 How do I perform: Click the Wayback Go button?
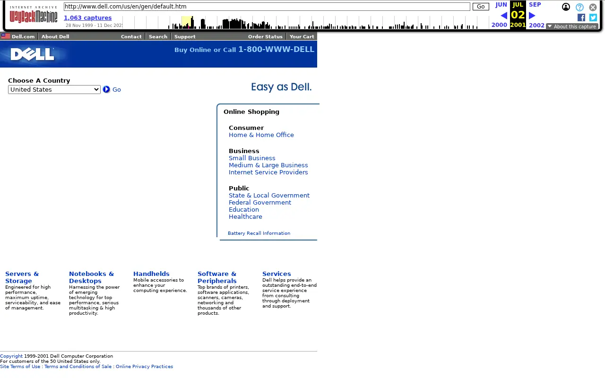click(x=481, y=7)
